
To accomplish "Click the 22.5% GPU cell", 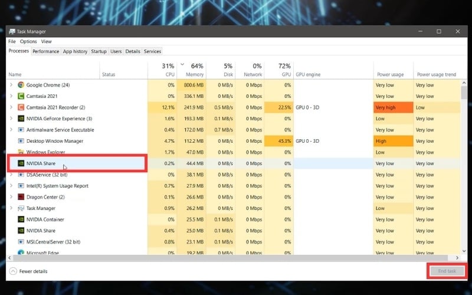I will 278,107.
